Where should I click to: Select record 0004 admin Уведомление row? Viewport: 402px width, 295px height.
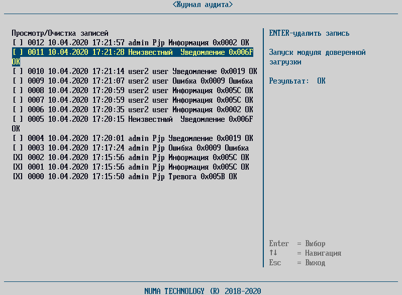coord(136,138)
